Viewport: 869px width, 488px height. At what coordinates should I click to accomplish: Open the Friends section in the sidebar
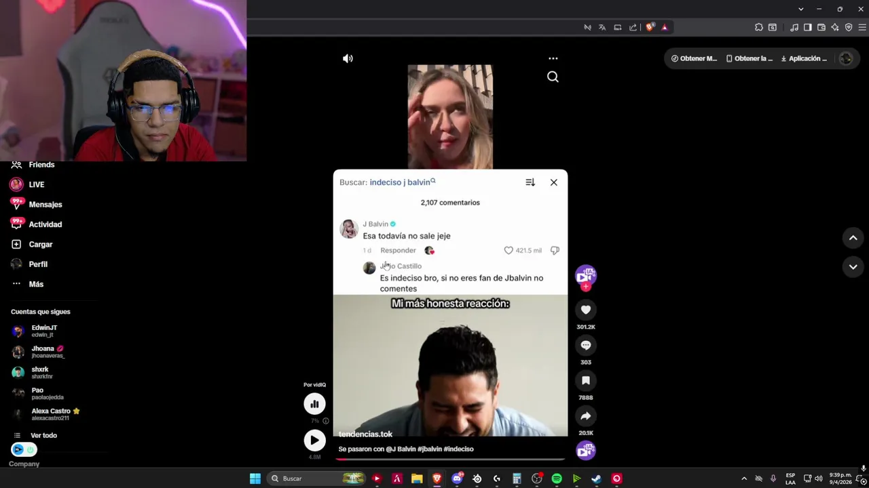41,165
